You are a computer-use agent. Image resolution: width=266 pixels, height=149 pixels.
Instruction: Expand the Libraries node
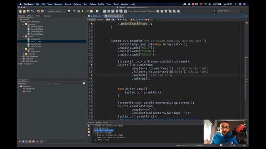coord(21,59)
